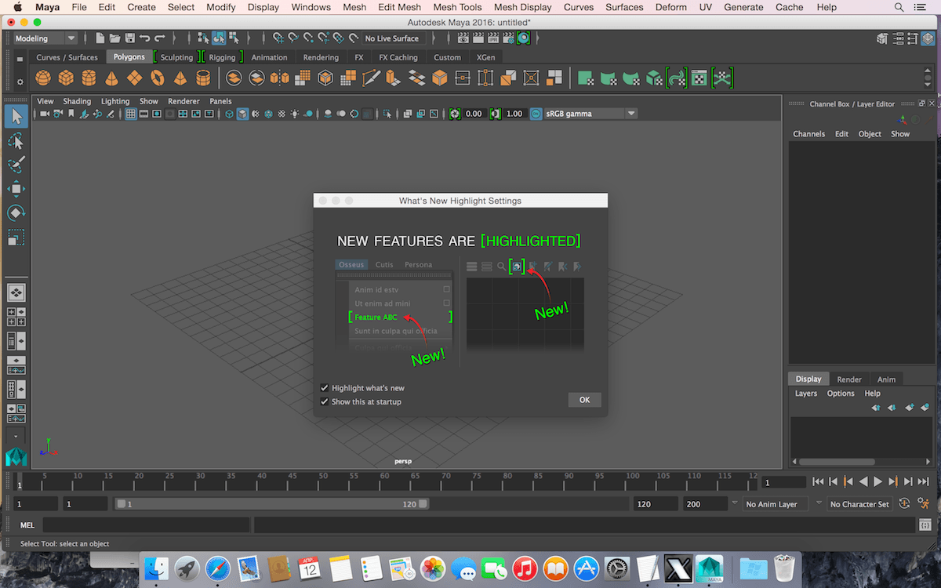
Task: Activate the Rotate tool in toolbox
Action: 16,213
